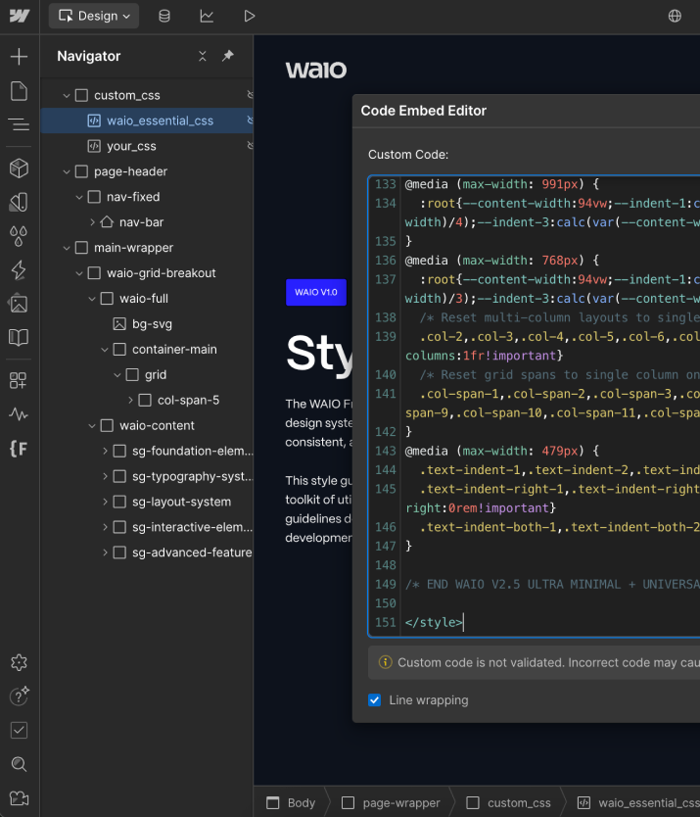The image size is (700, 817).
Task: Select waio_essential_css in Navigator
Action: point(147,120)
